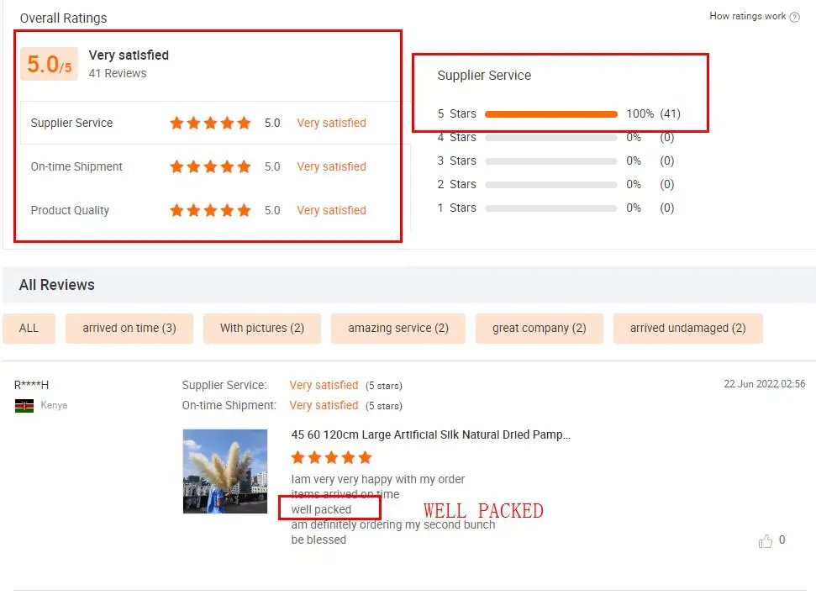Select the amazing service (2) filter
Screen dimensions: 816x595
398,329
